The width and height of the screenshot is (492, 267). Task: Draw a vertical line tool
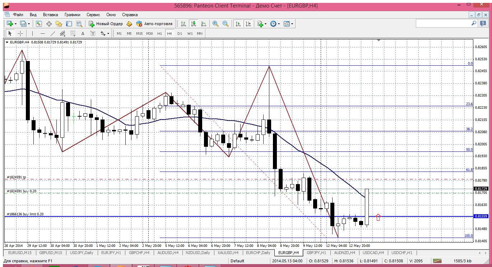click(32, 33)
